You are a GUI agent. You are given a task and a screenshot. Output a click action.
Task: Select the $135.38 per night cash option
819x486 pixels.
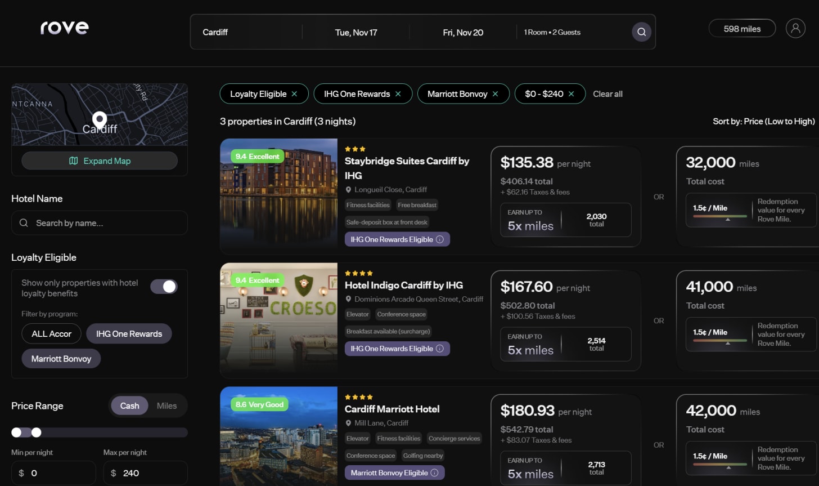[x=566, y=197]
